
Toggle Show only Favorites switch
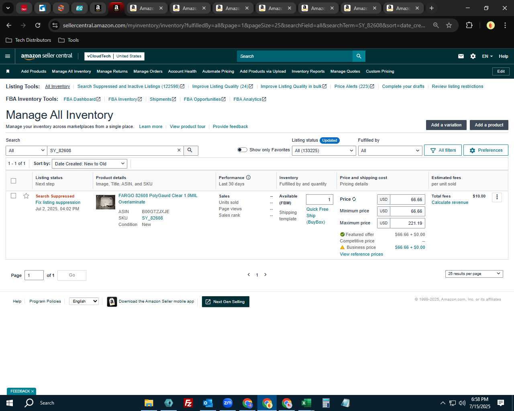pos(242,150)
